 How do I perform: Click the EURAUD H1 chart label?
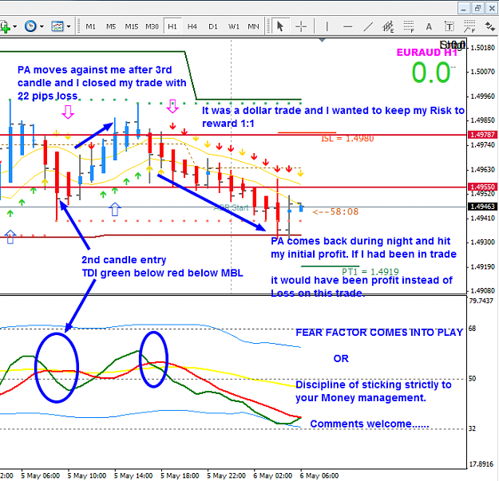point(427,53)
